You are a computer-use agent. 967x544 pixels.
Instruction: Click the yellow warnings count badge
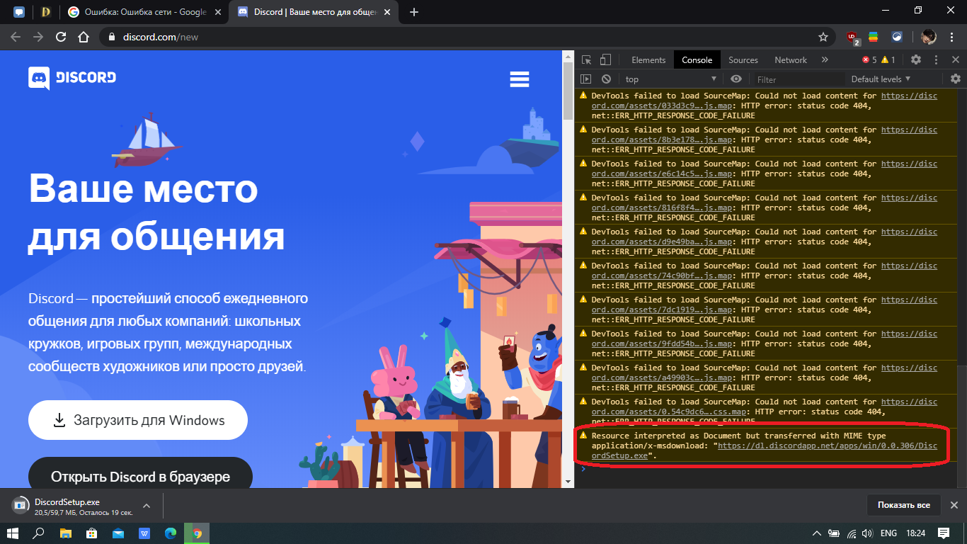pyautogui.click(x=888, y=60)
